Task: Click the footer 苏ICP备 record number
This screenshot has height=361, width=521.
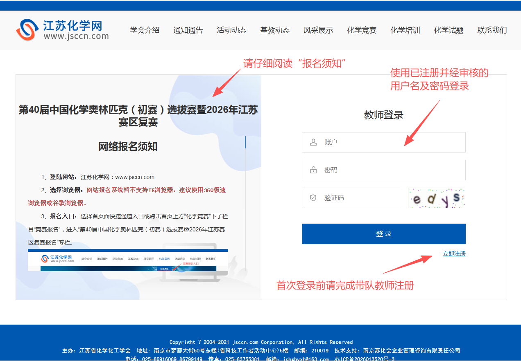Action: coord(364,359)
